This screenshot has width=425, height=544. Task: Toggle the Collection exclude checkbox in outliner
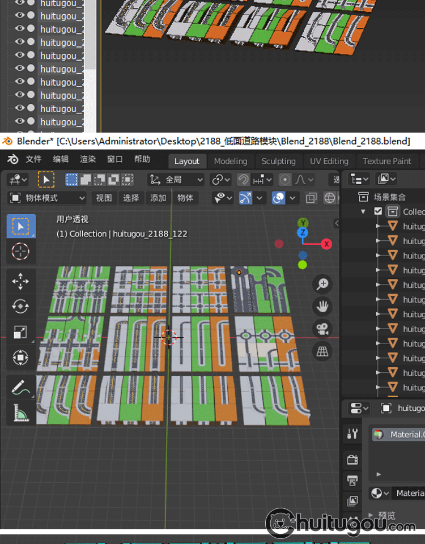[378, 211]
